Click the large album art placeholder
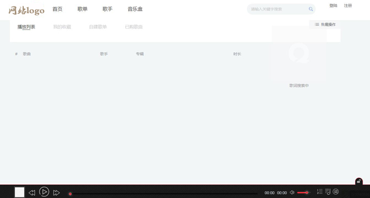Viewport: 370px width, 198px height. [x=299, y=53]
